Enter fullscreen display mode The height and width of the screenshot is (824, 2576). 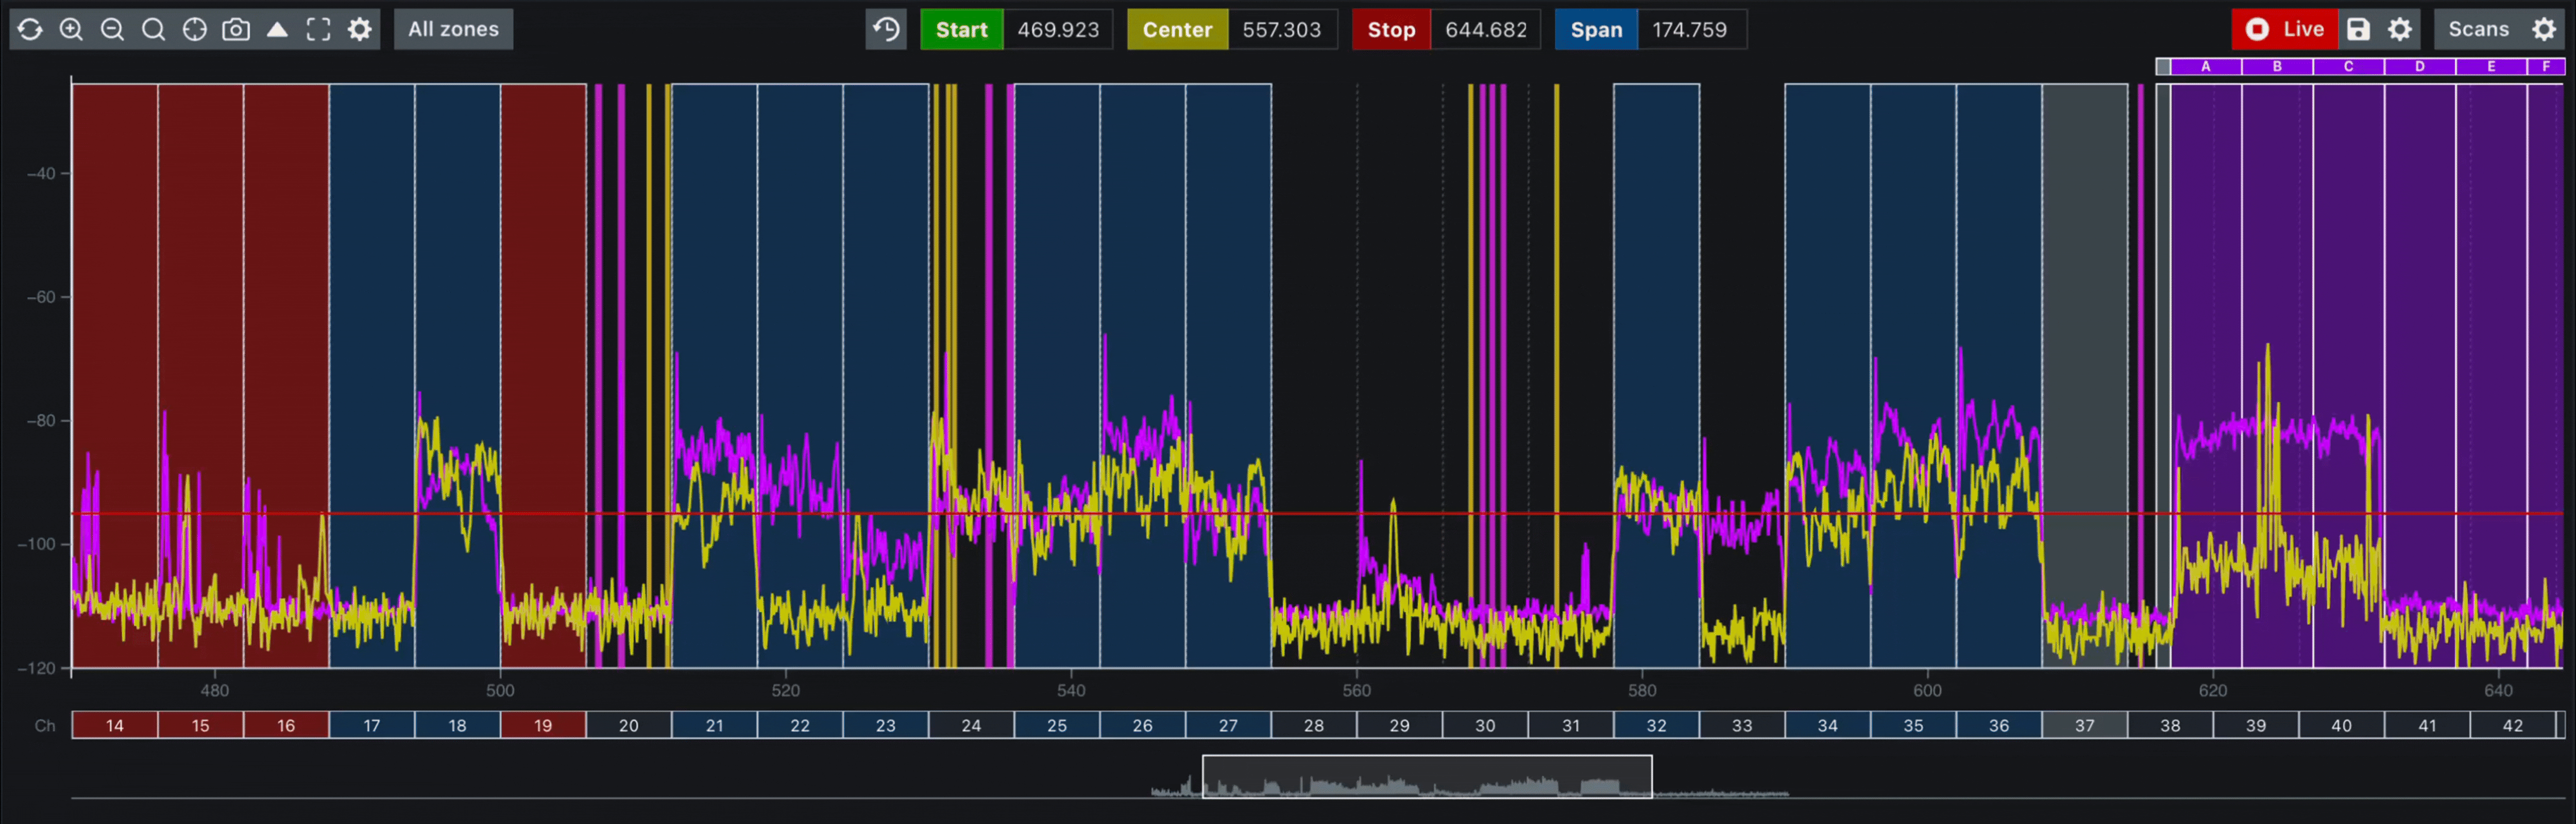click(318, 29)
